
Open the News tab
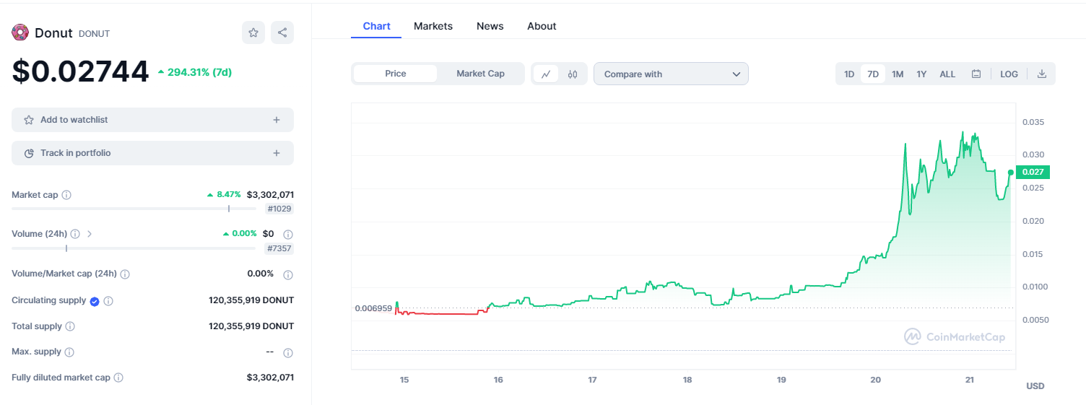coord(490,26)
